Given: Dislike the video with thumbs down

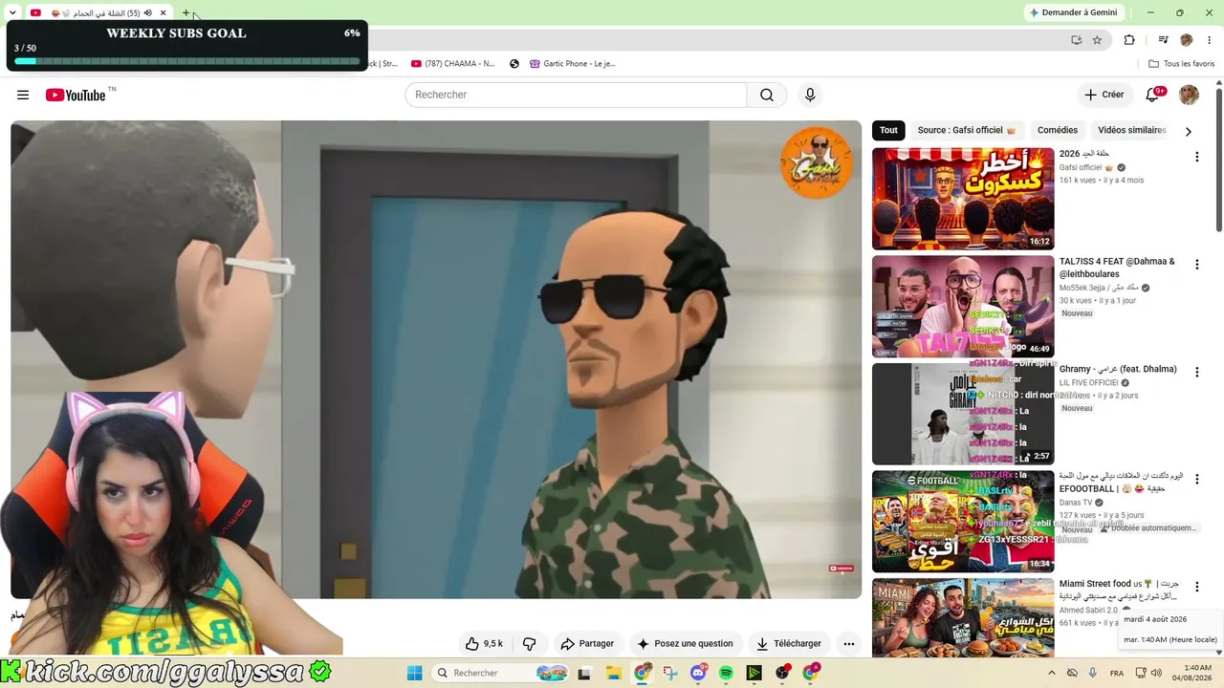Looking at the screenshot, I should point(529,644).
